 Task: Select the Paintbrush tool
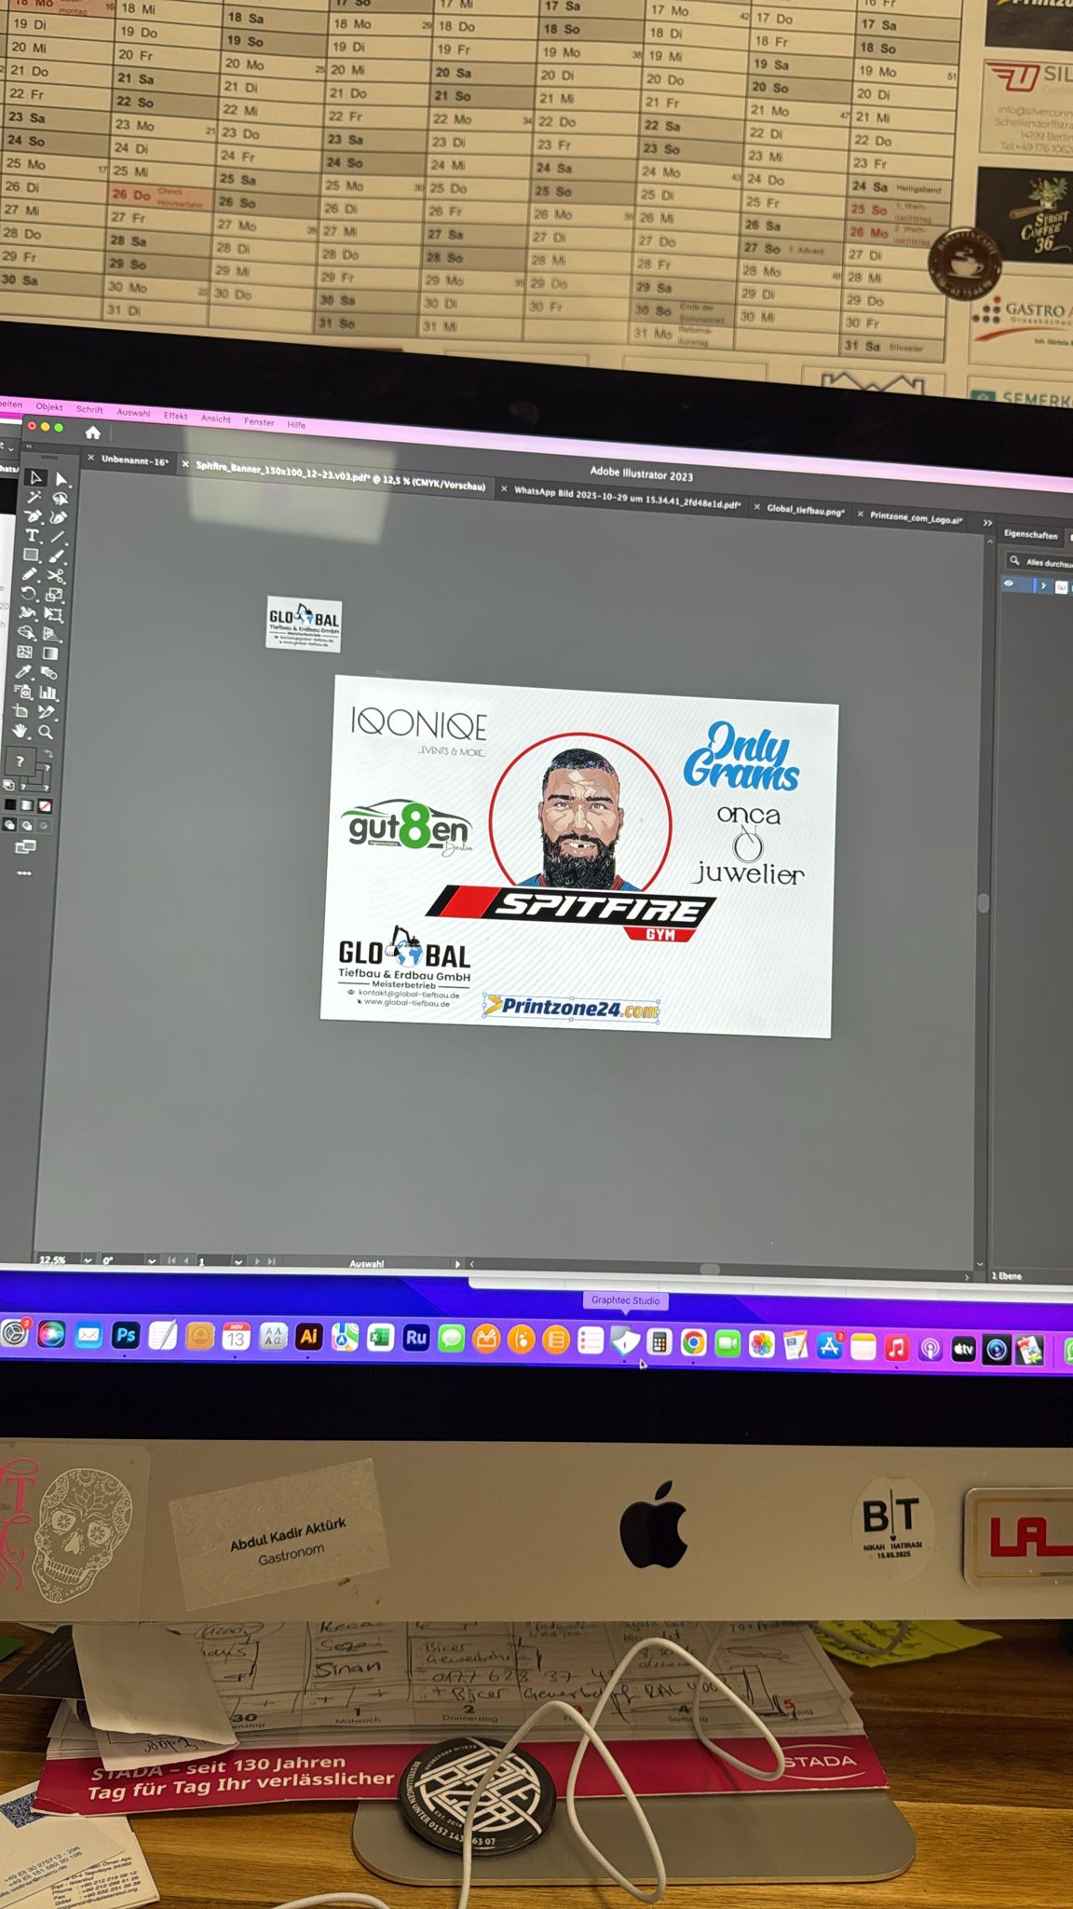pyautogui.click(x=56, y=556)
